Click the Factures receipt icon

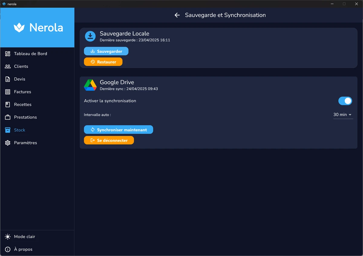[8, 92]
